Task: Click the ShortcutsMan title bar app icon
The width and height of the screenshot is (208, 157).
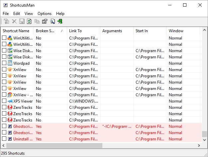Action: coord(5,5)
